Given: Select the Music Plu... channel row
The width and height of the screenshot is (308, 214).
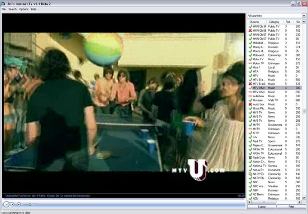Looking at the screenshot, I should pos(274,108).
